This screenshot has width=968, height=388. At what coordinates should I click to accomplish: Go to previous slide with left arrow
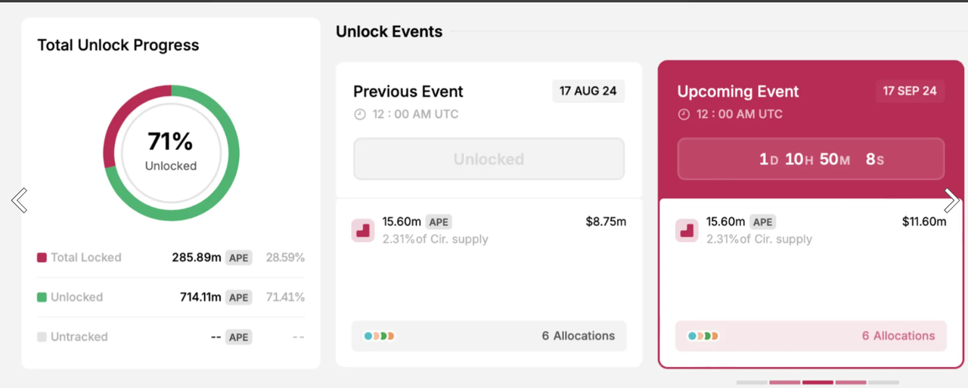point(19,200)
